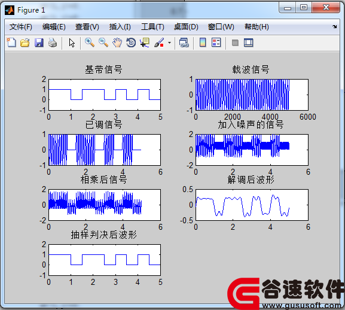345x310 pixels.
Task: Click inside the 抽样判决后波形 plot axes
Action: coord(105,260)
